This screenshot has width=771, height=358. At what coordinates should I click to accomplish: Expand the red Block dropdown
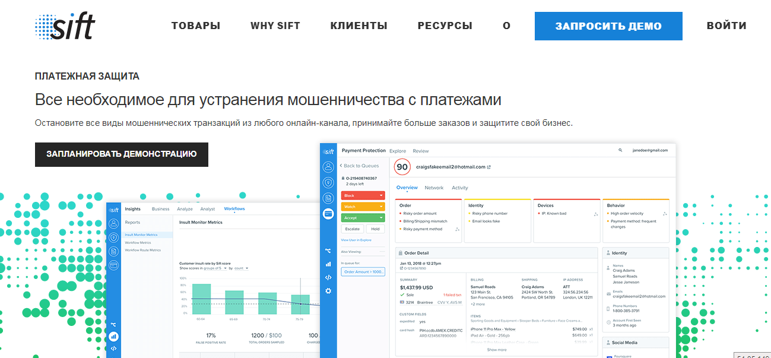tap(363, 195)
